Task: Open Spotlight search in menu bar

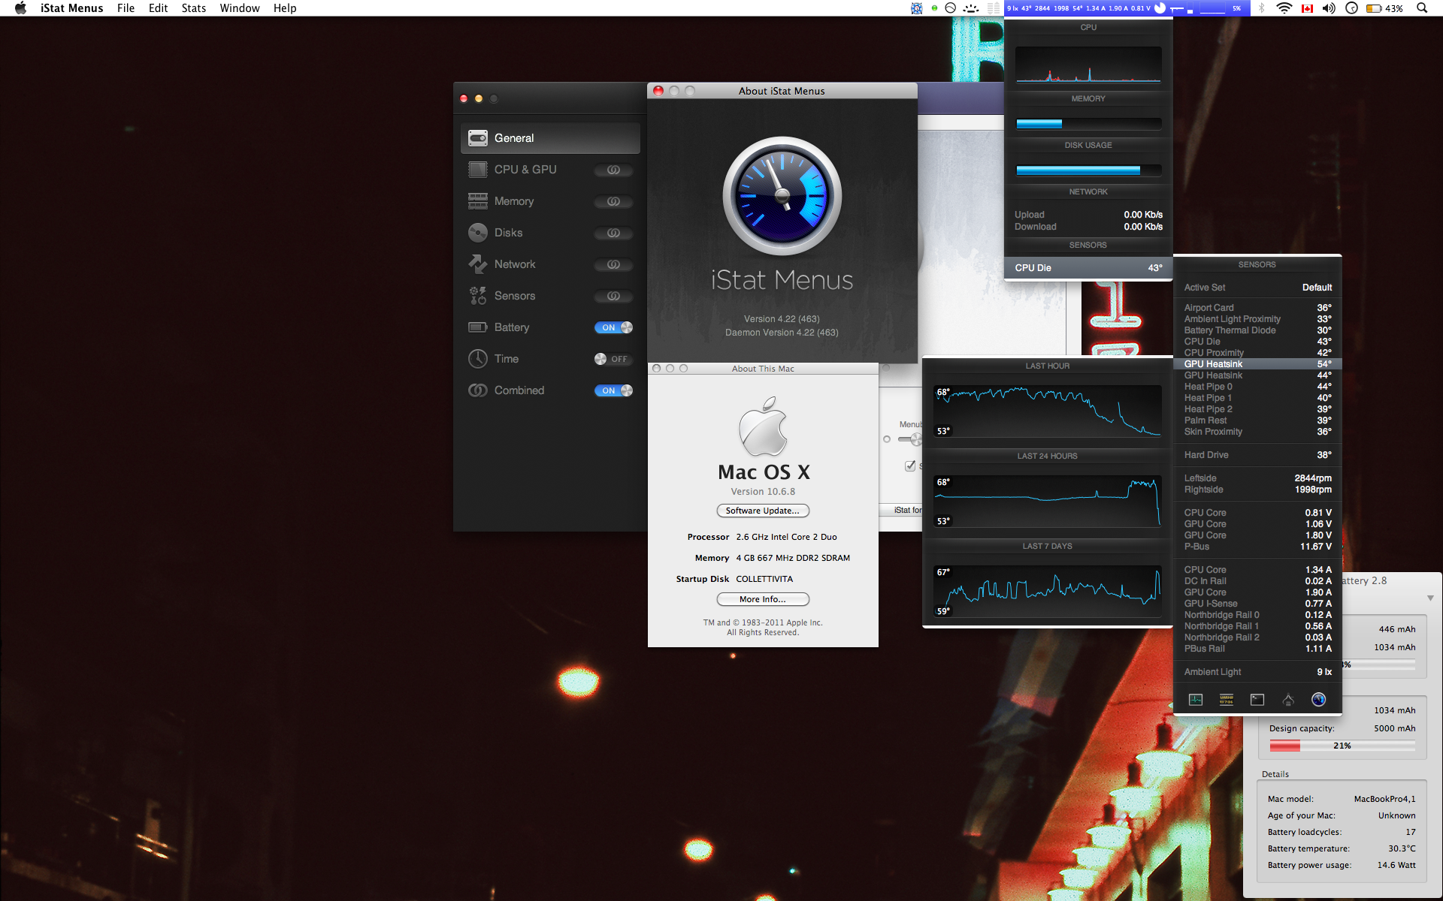Action: [1422, 8]
